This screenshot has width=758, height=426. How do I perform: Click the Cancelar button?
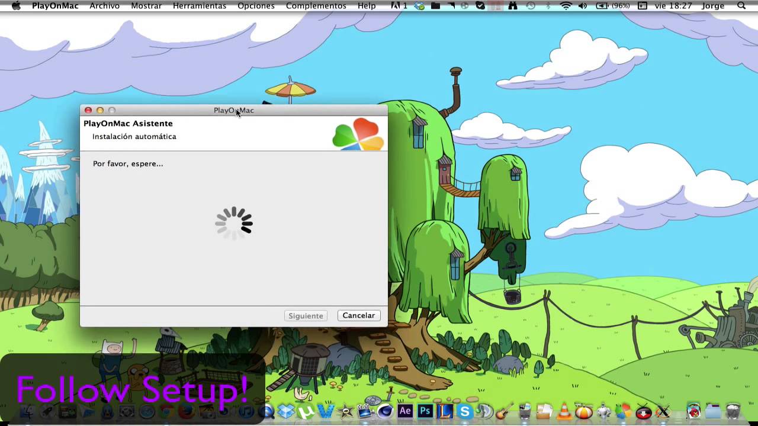(358, 315)
